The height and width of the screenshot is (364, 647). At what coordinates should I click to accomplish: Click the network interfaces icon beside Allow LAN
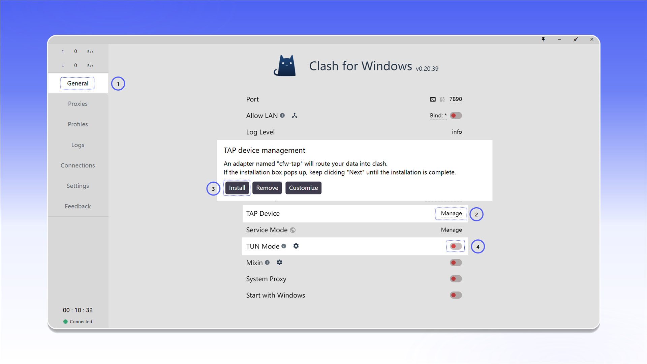pos(295,115)
